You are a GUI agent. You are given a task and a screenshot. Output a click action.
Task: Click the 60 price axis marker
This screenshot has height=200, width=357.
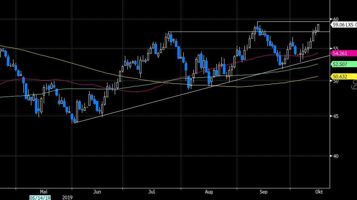pyautogui.click(x=336, y=19)
